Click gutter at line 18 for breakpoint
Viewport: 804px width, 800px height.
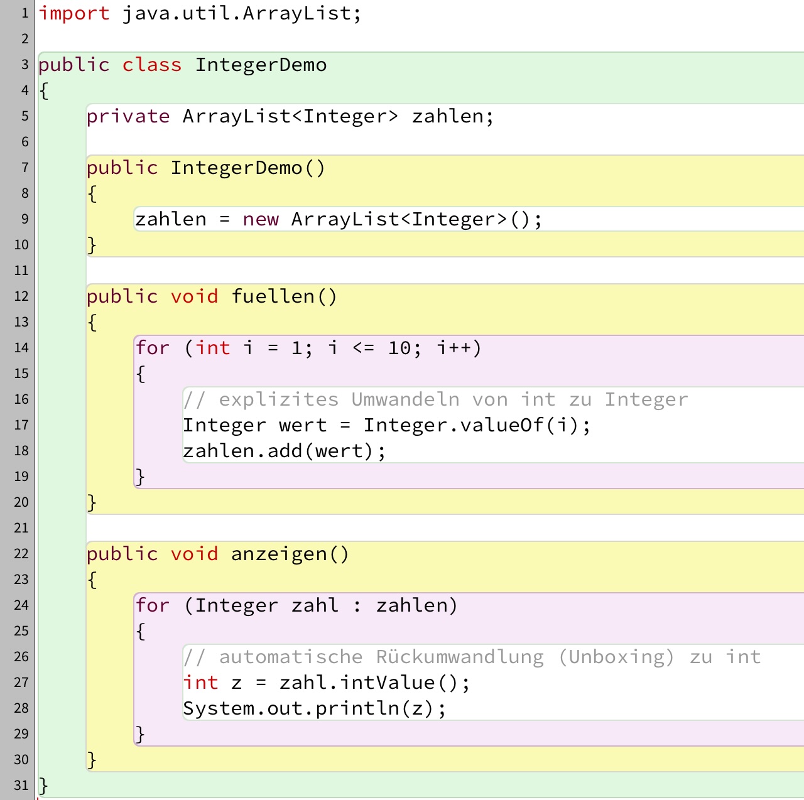tap(21, 451)
